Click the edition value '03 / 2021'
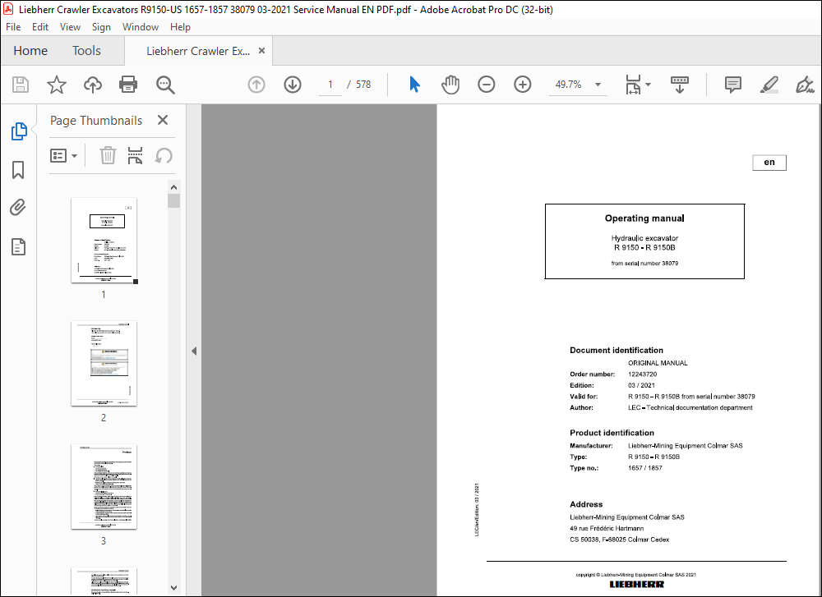 [x=641, y=385]
